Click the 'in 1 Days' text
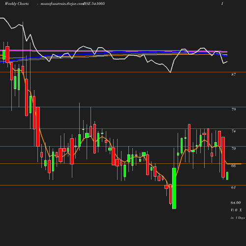246x246 pixels. tap(238, 218)
